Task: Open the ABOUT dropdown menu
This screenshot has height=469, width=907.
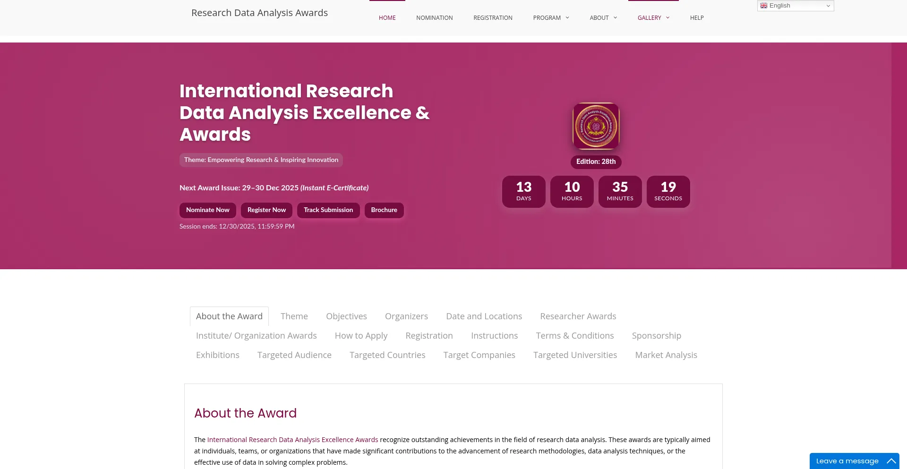Action: (603, 17)
